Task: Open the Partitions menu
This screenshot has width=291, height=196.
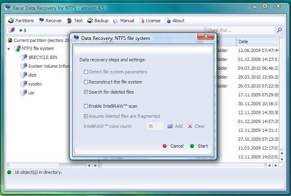Action: tap(21, 21)
